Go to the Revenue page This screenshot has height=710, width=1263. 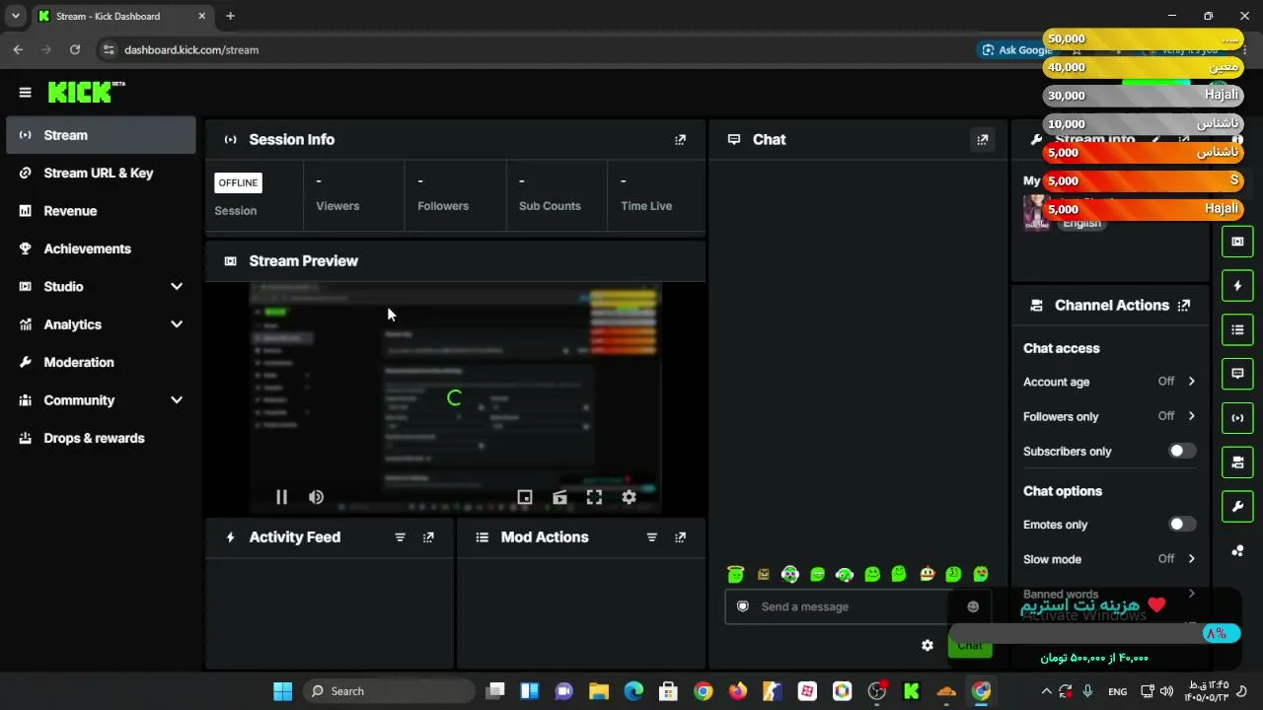coord(101,211)
